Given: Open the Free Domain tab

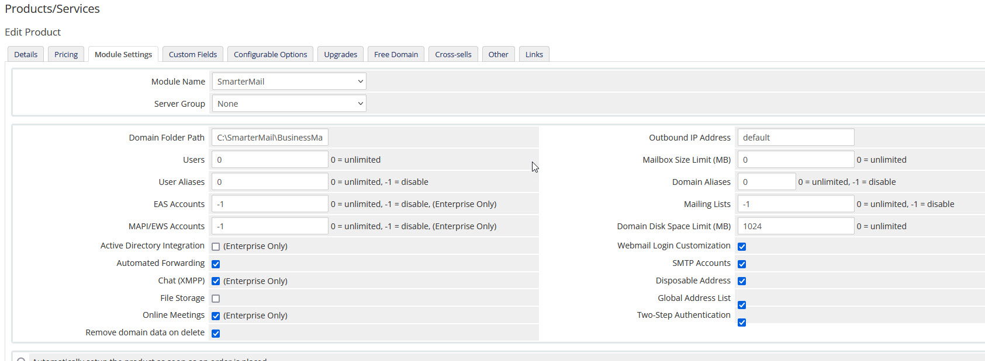Looking at the screenshot, I should (396, 54).
